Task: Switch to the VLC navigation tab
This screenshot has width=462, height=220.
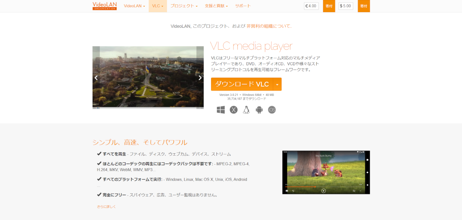Action: click(x=158, y=6)
